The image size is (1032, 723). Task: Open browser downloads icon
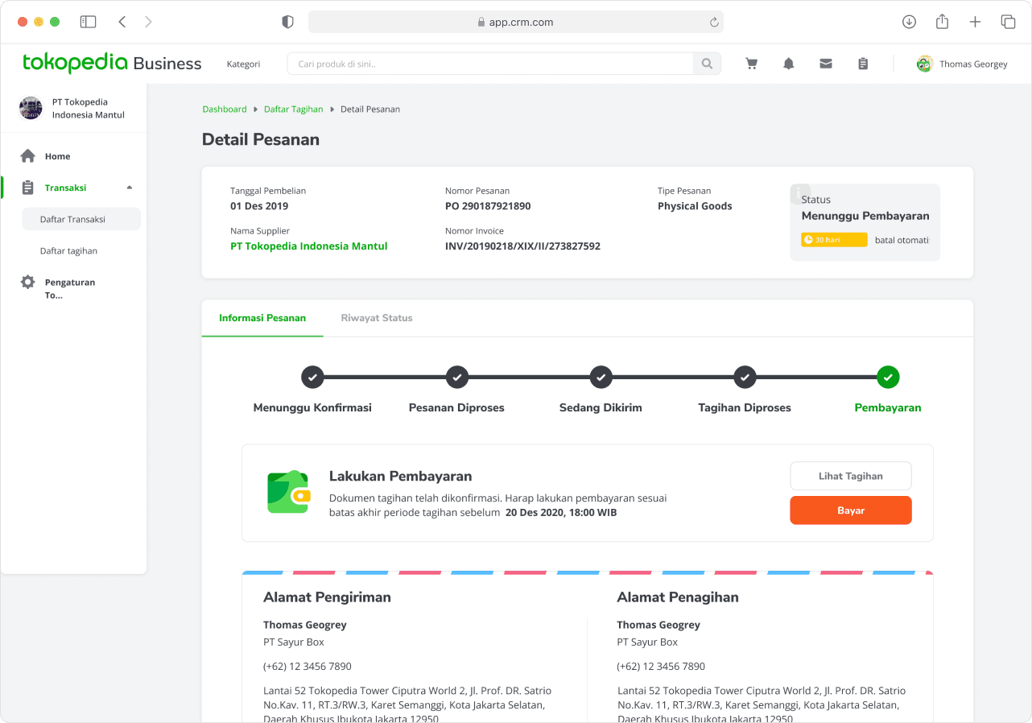click(x=909, y=23)
